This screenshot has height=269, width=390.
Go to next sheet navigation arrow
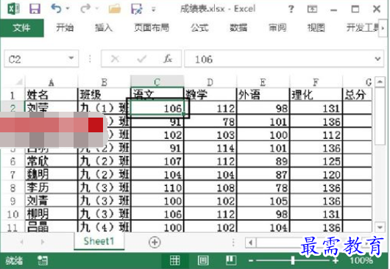point(43,242)
